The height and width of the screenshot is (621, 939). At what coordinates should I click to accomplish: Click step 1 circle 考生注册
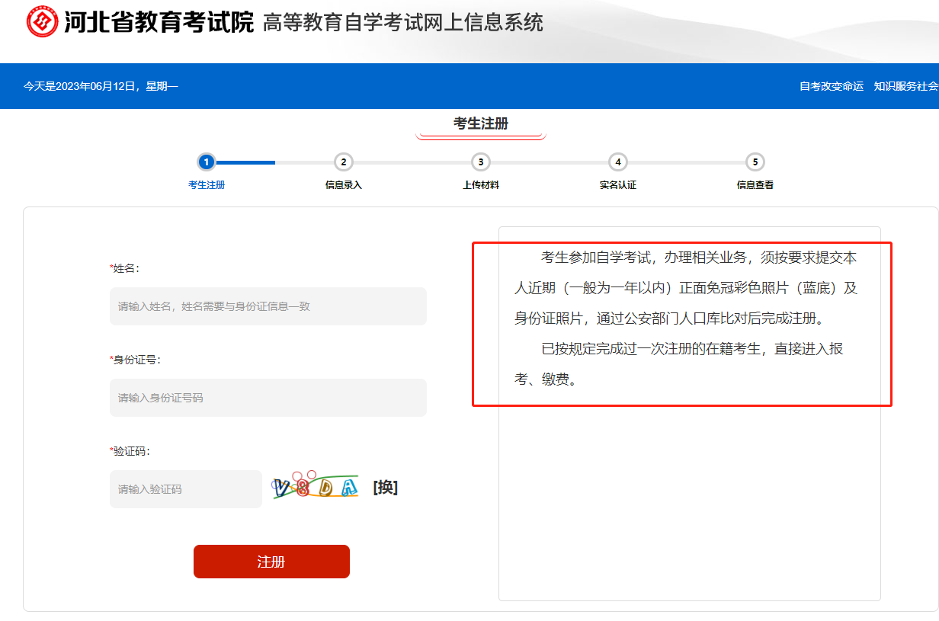(206, 162)
